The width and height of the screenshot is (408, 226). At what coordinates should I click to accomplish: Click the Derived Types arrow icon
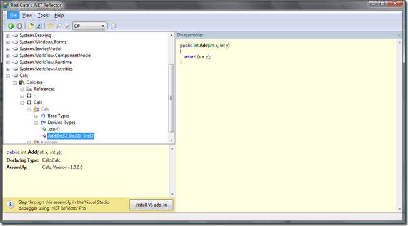pos(43,123)
